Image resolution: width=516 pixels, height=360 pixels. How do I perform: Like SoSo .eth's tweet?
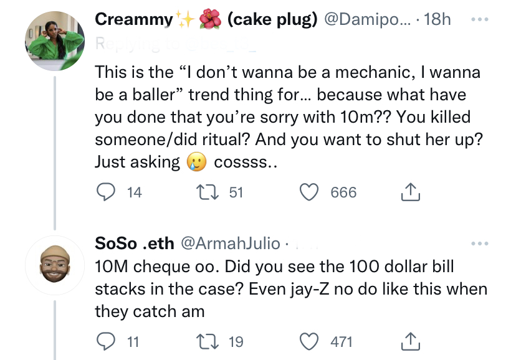(x=309, y=341)
